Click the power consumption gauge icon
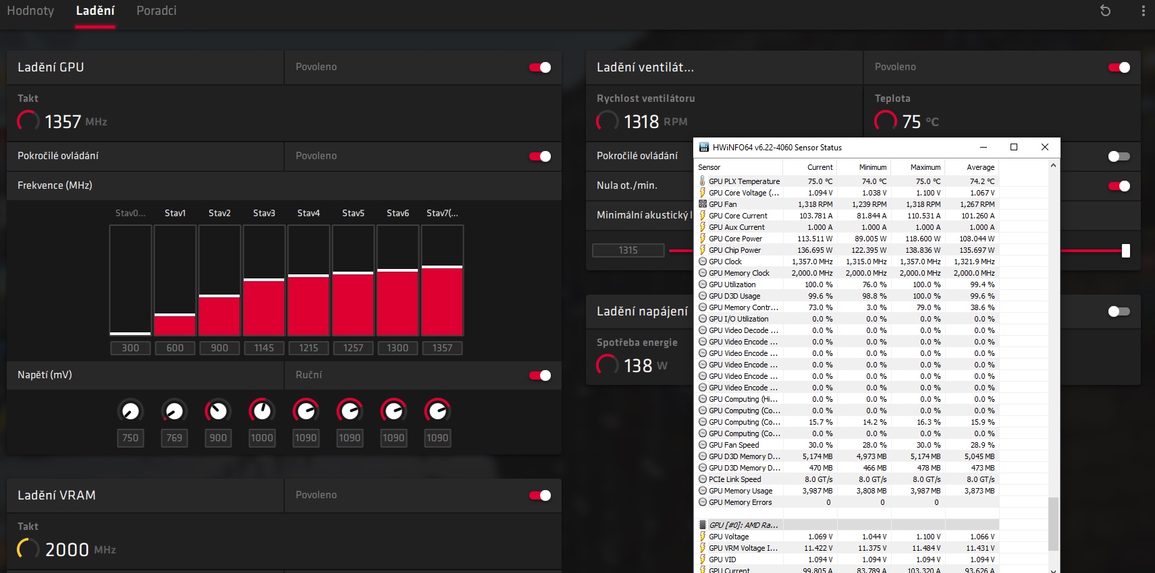Screen dimensions: 1155x573 (607, 365)
